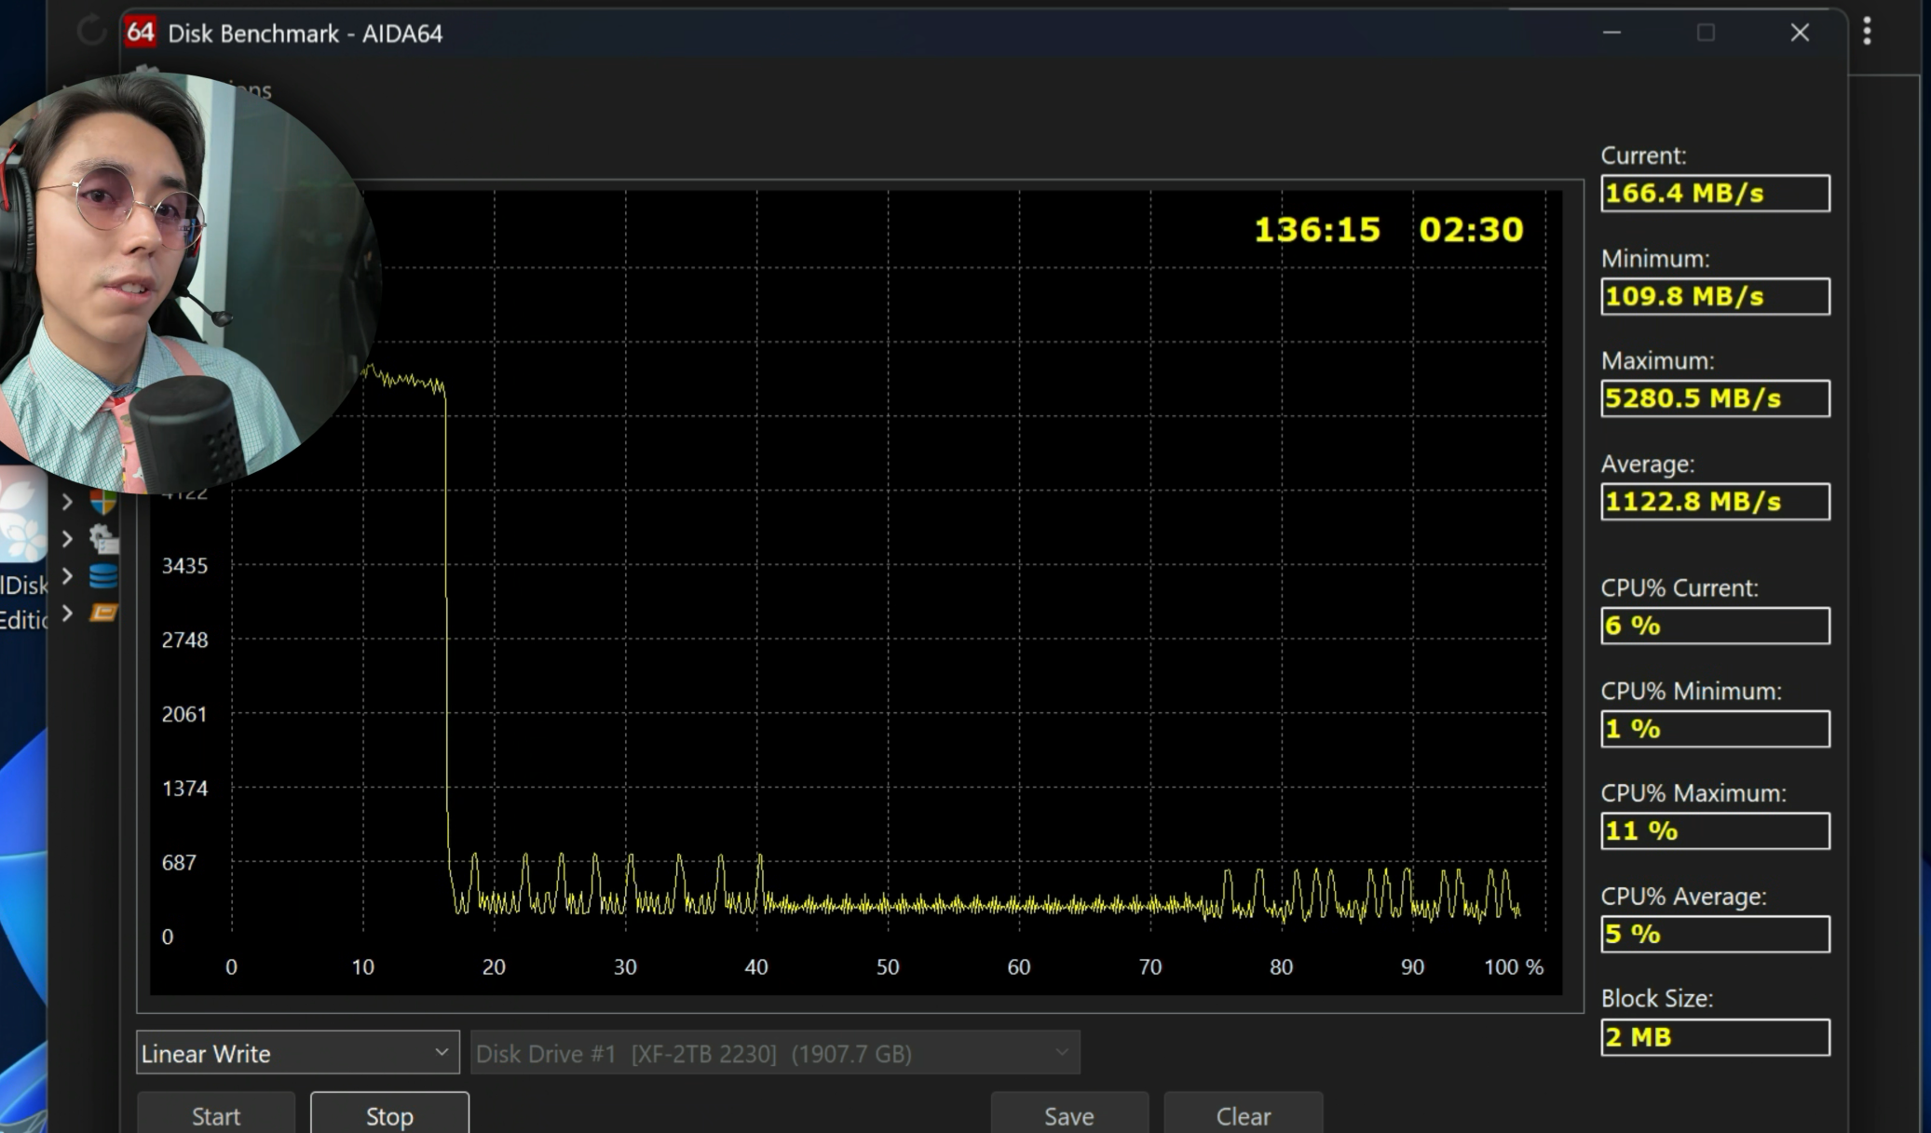Click the AIDA64 red 64 logo icon

pos(140,33)
